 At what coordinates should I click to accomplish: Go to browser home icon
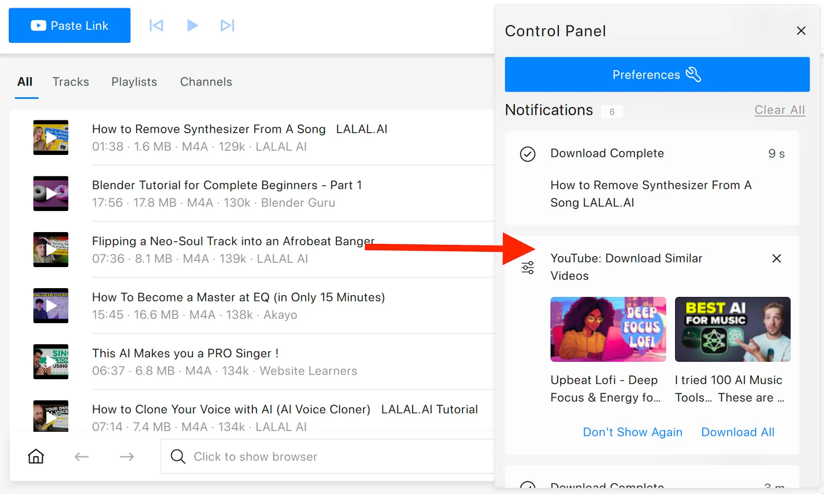pyautogui.click(x=36, y=456)
